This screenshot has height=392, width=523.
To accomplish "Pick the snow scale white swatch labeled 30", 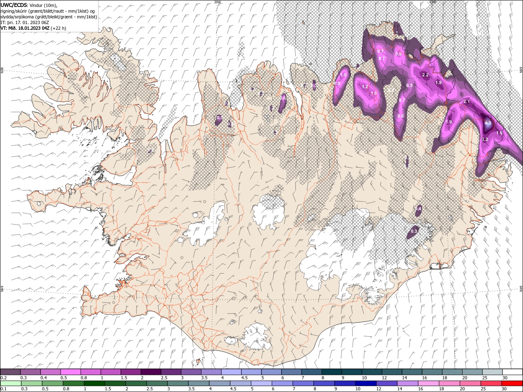I will coord(513,372).
